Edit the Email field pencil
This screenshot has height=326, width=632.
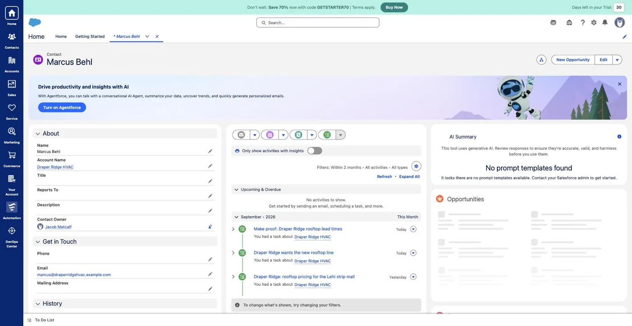point(210,274)
